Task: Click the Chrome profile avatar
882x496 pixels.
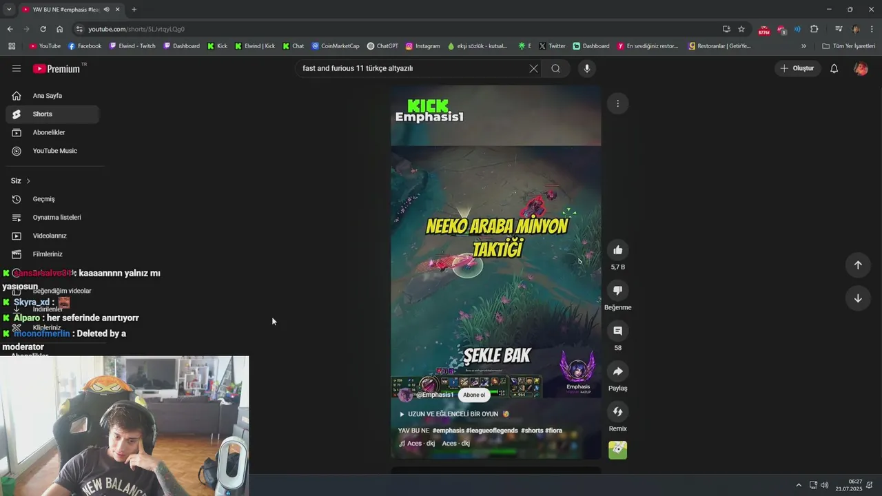Action: coord(856,29)
